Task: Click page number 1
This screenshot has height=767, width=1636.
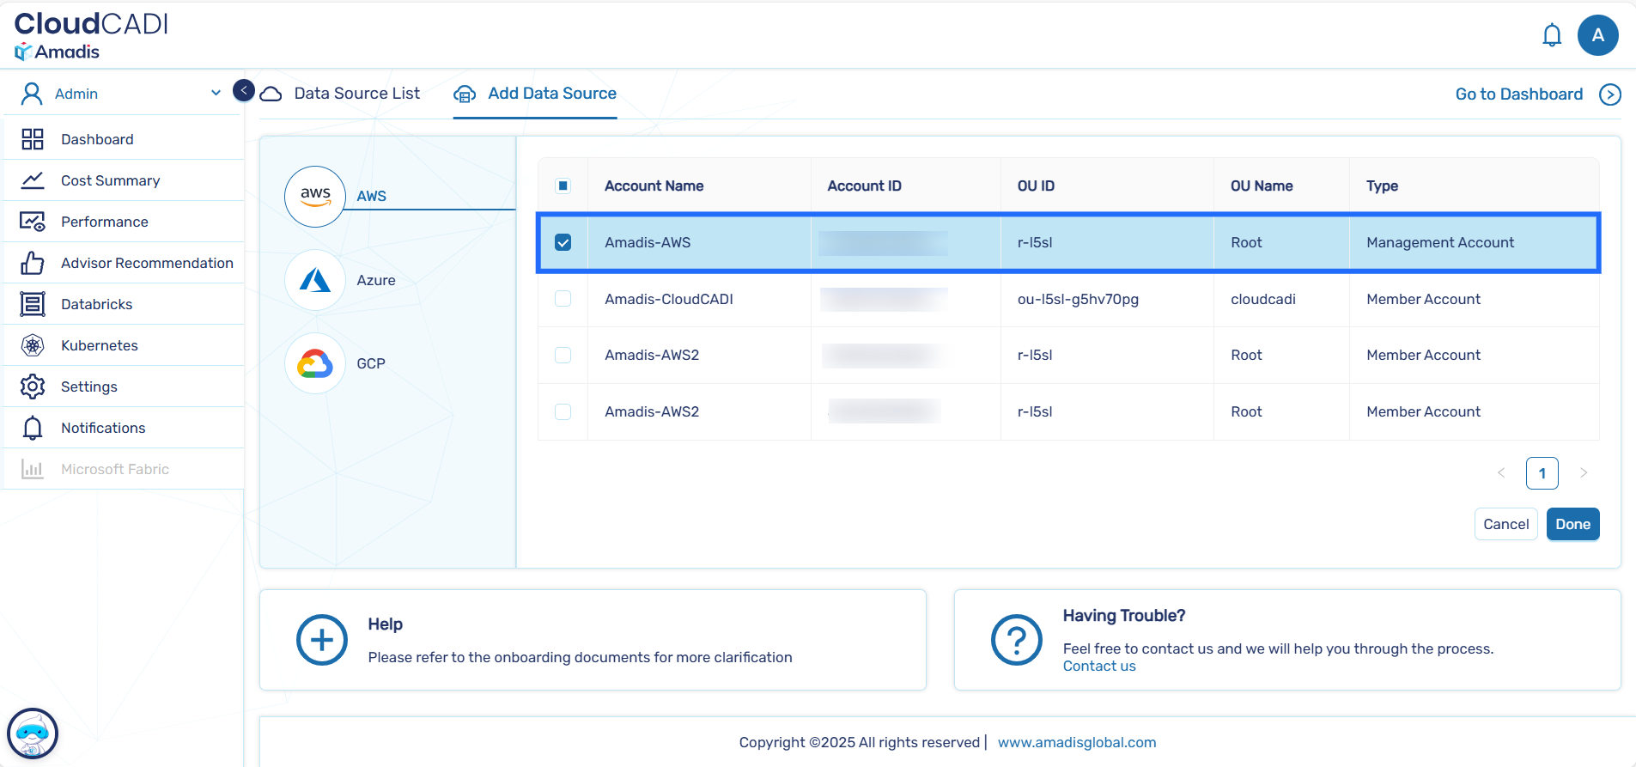Action: pyautogui.click(x=1542, y=473)
